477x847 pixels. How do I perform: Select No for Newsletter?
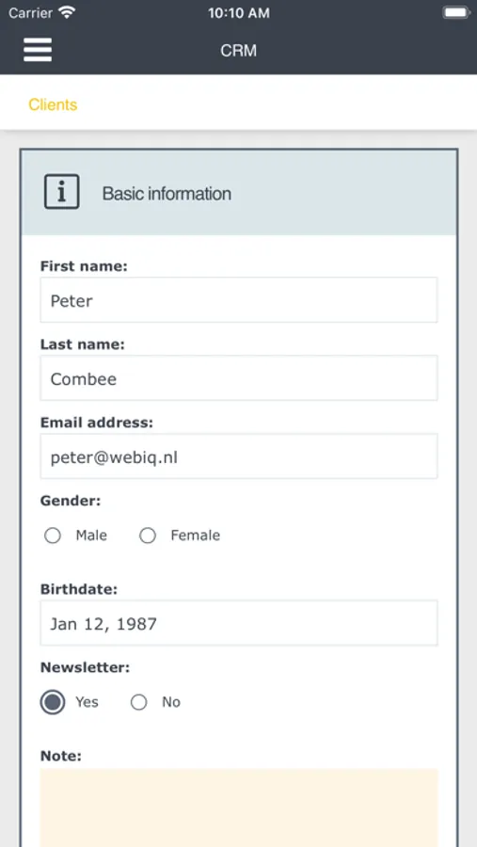coord(139,702)
